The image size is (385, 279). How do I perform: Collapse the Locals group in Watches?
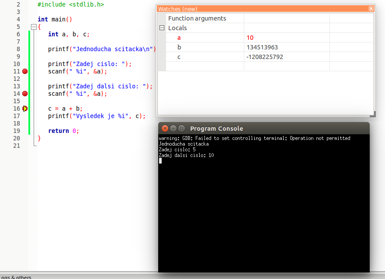click(x=162, y=28)
